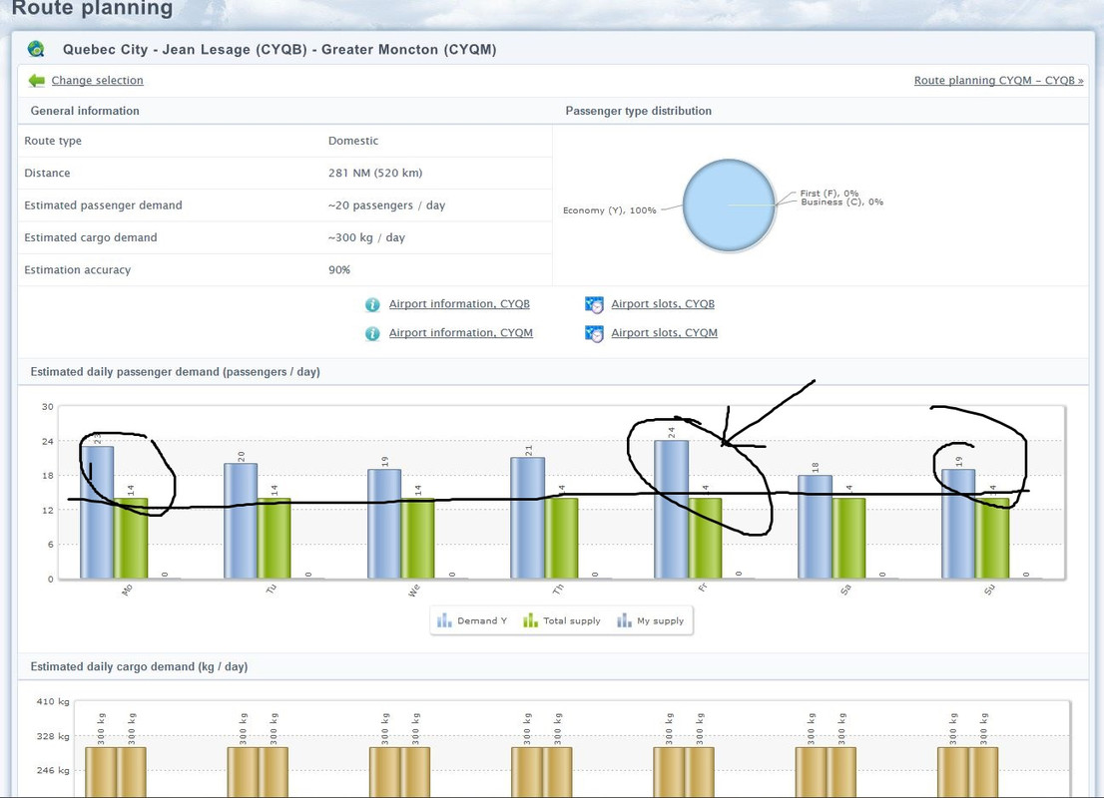Open Airport information, CYQB link
This screenshot has width=1104, height=798.
[459, 304]
